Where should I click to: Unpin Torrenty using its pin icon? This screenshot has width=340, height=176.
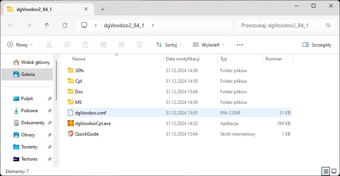(49, 147)
